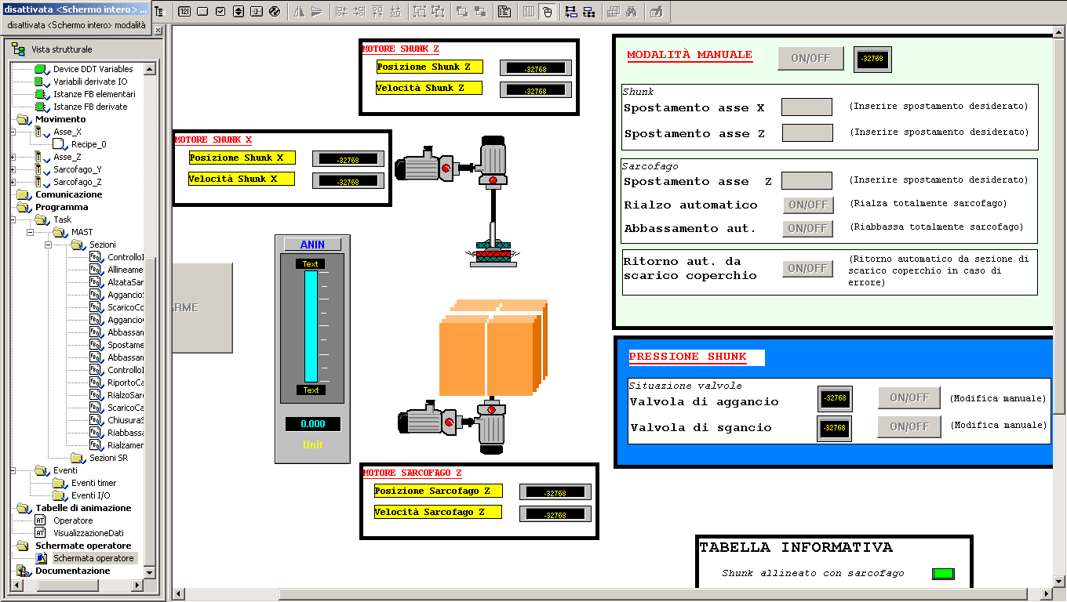Open the Documentazione tree node

[73, 571]
